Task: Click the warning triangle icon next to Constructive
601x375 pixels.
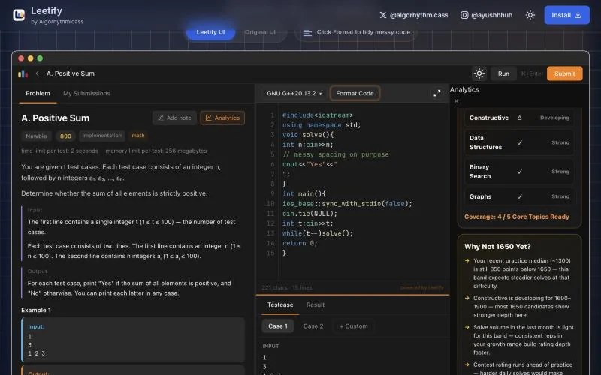Action: [x=519, y=118]
